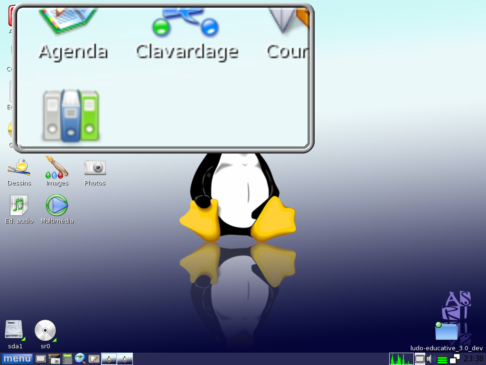486x365 pixels.
Task: Click the green CPU activity graph
Action: 402,359
